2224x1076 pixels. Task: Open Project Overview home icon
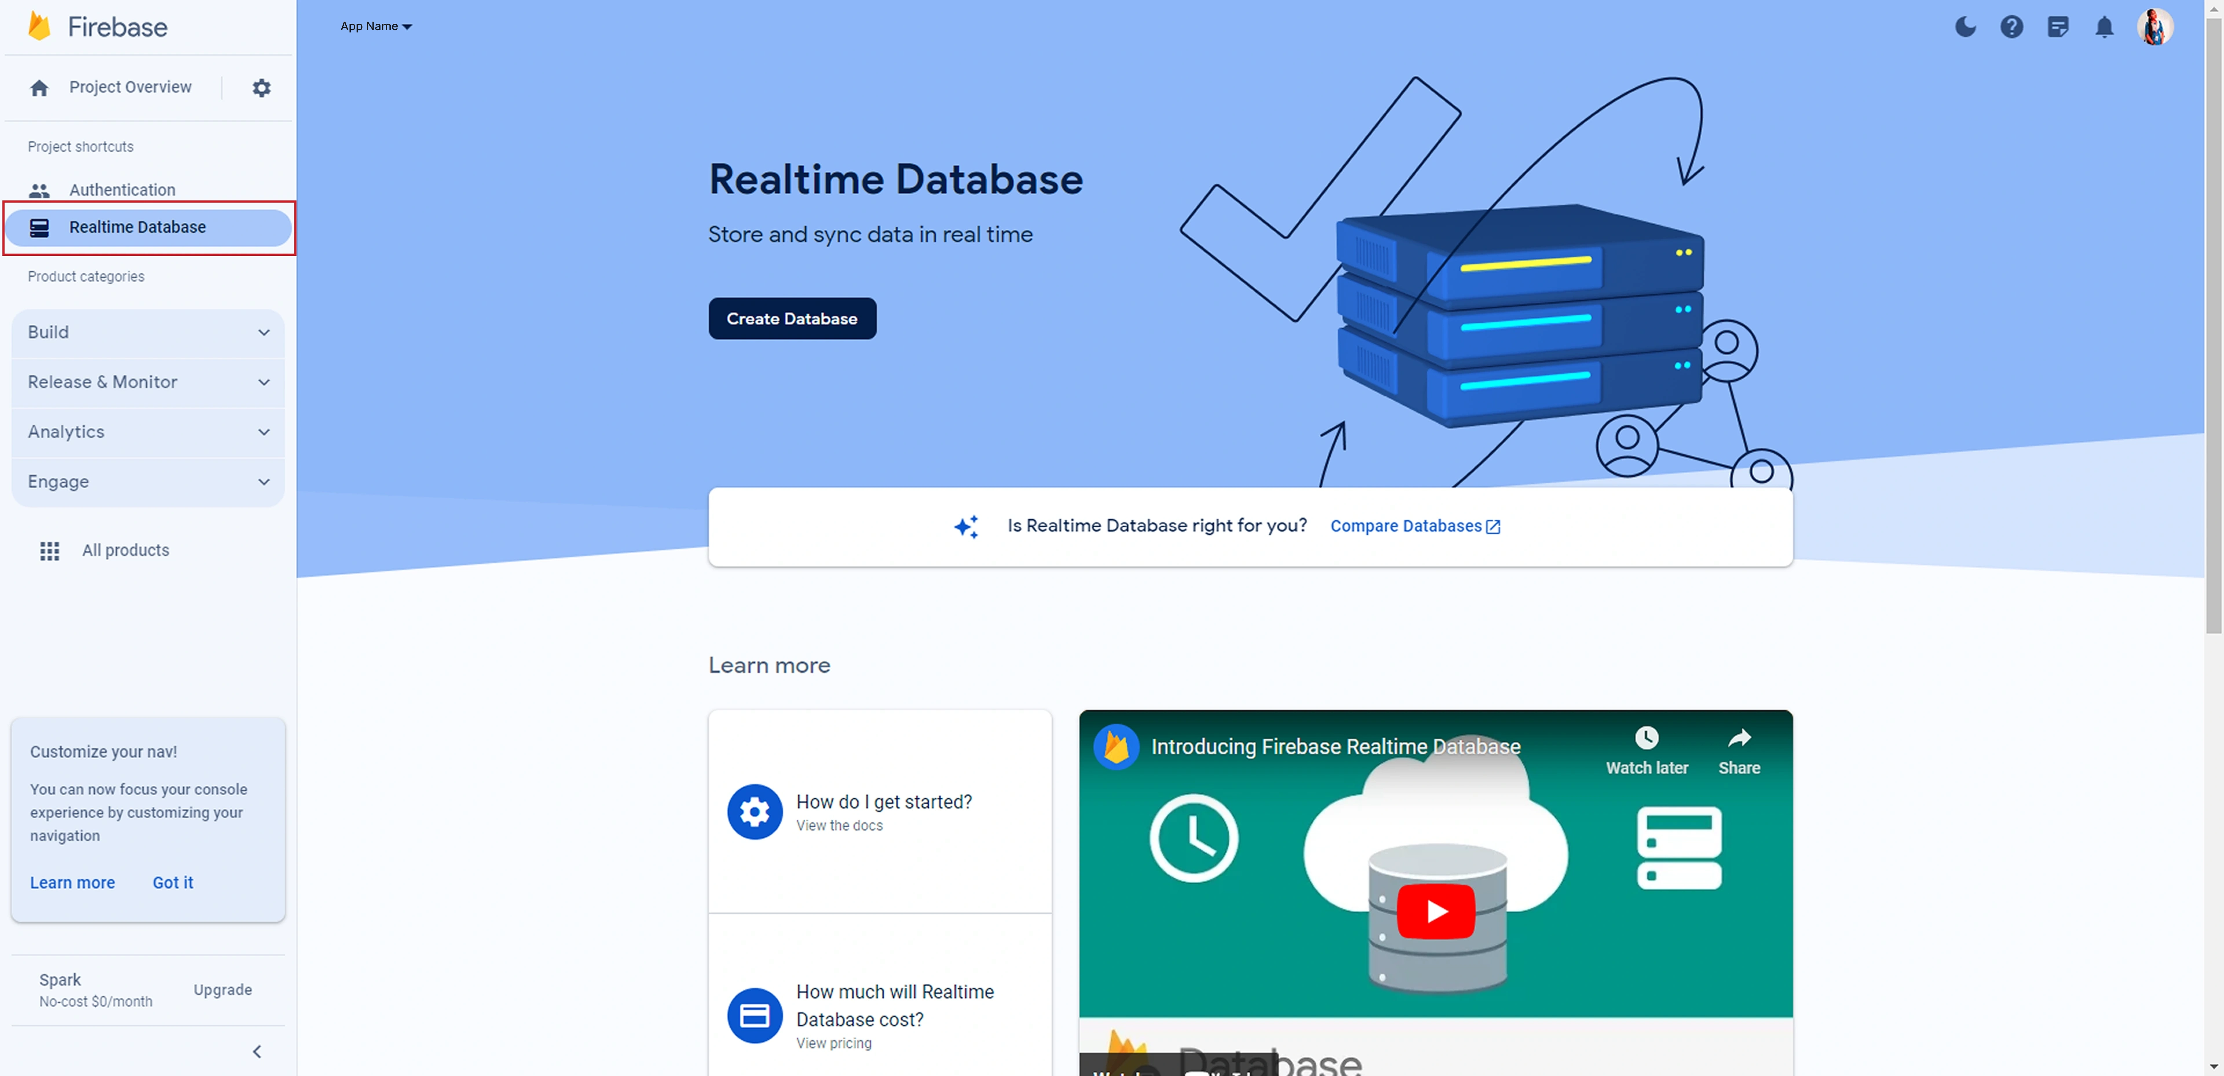39,88
